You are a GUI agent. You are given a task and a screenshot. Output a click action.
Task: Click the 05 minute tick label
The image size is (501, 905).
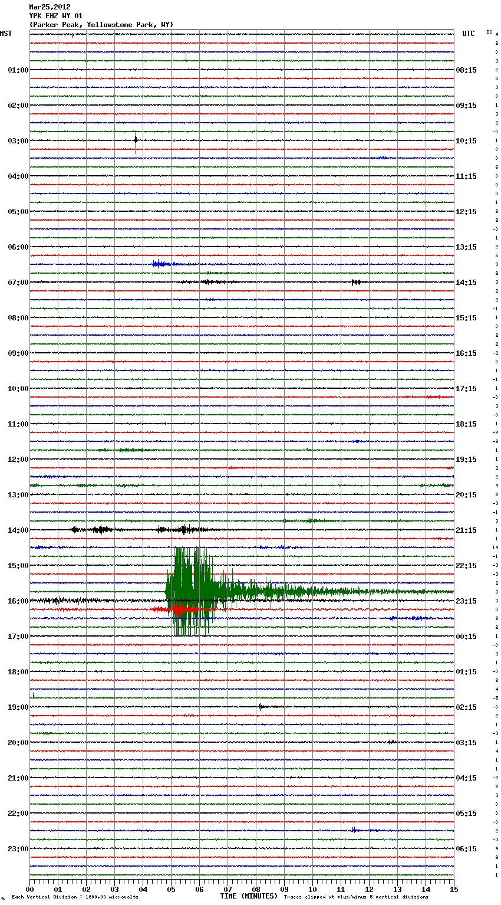tap(171, 889)
